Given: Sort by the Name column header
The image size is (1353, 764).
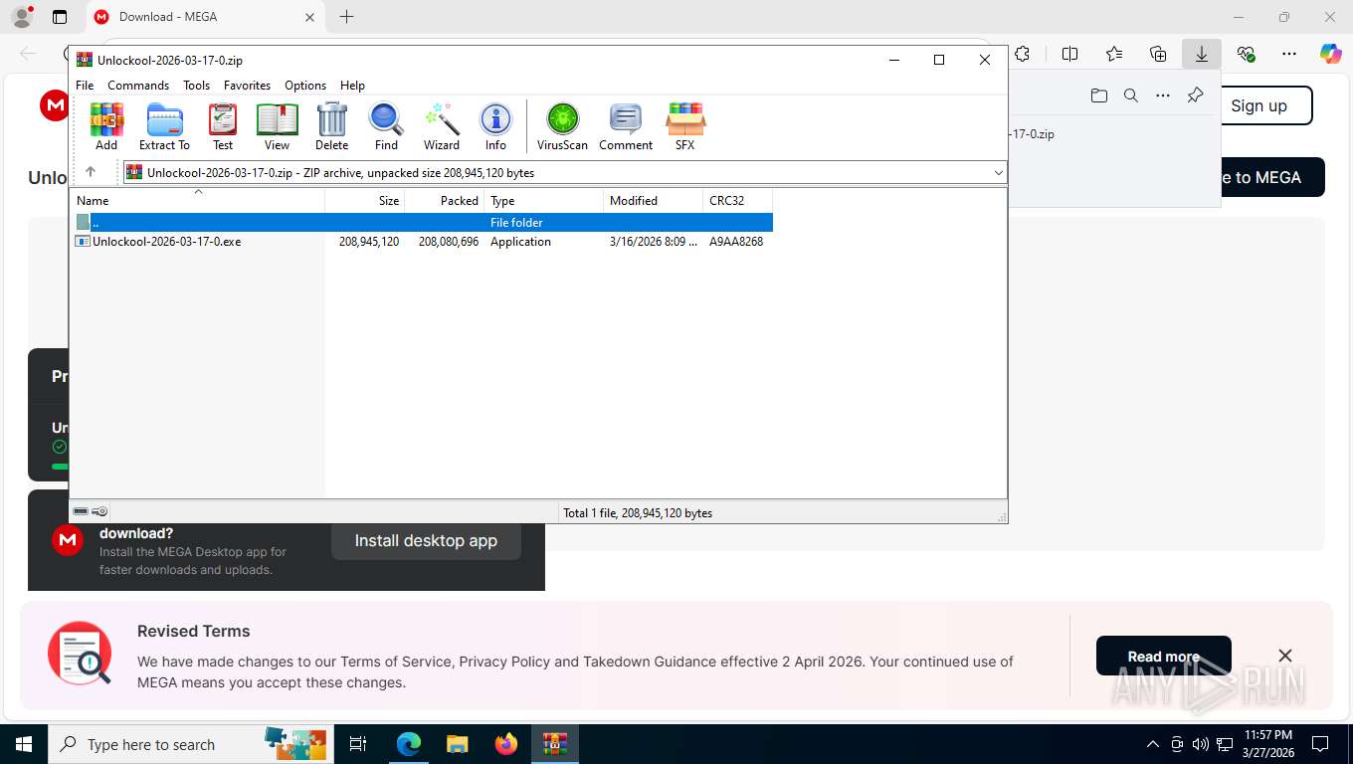Looking at the screenshot, I should (197, 201).
